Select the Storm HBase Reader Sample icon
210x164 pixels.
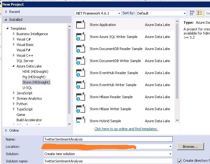81,97
